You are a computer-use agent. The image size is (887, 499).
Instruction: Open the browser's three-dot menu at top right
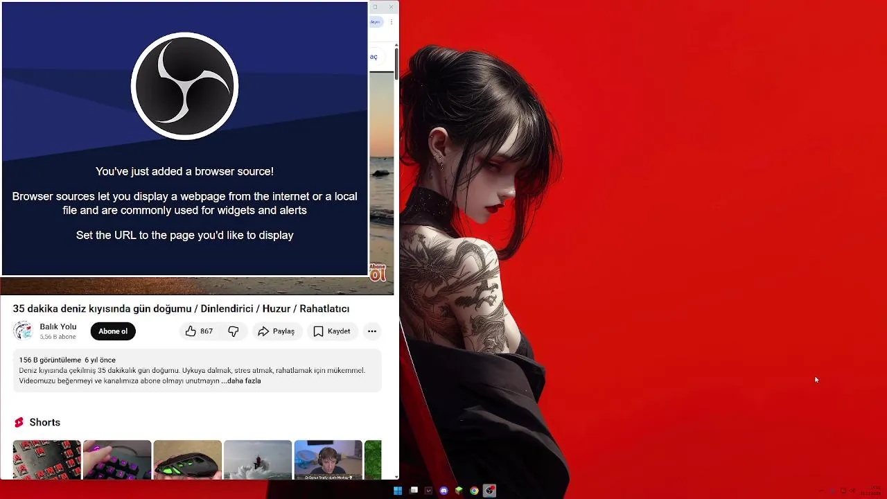click(x=392, y=22)
